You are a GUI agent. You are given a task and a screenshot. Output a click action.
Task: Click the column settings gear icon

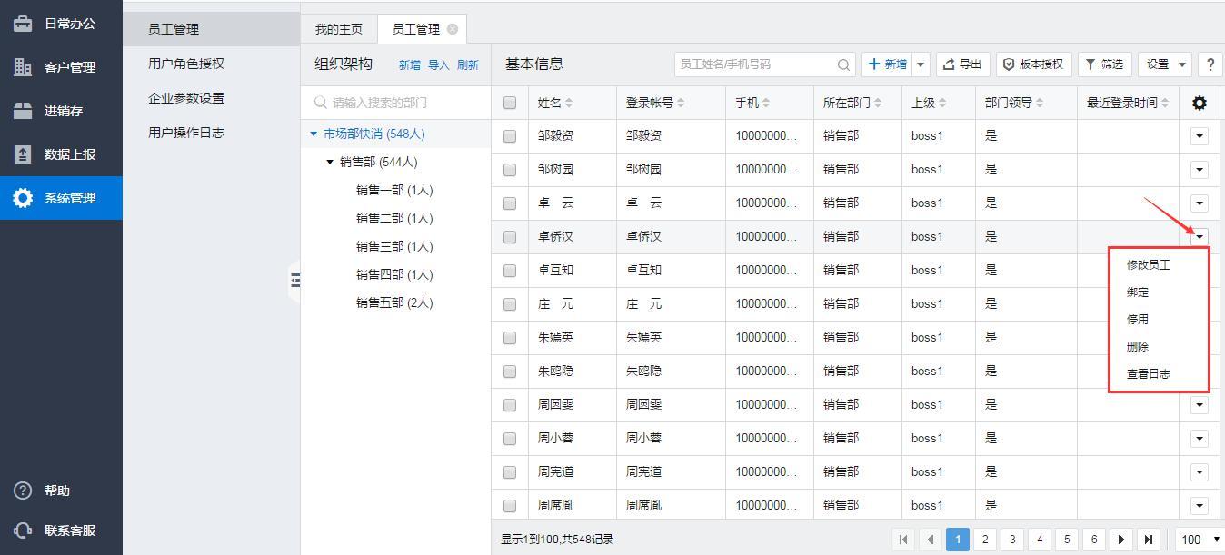1199,104
